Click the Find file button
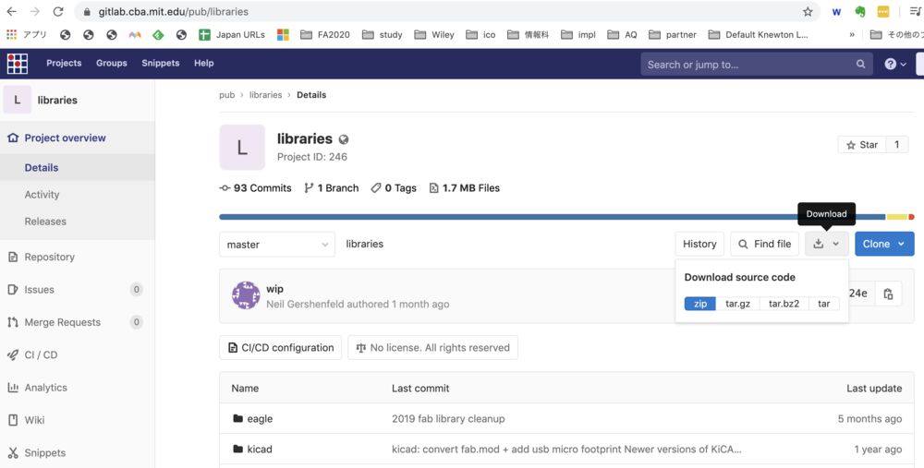 click(765, 245)
